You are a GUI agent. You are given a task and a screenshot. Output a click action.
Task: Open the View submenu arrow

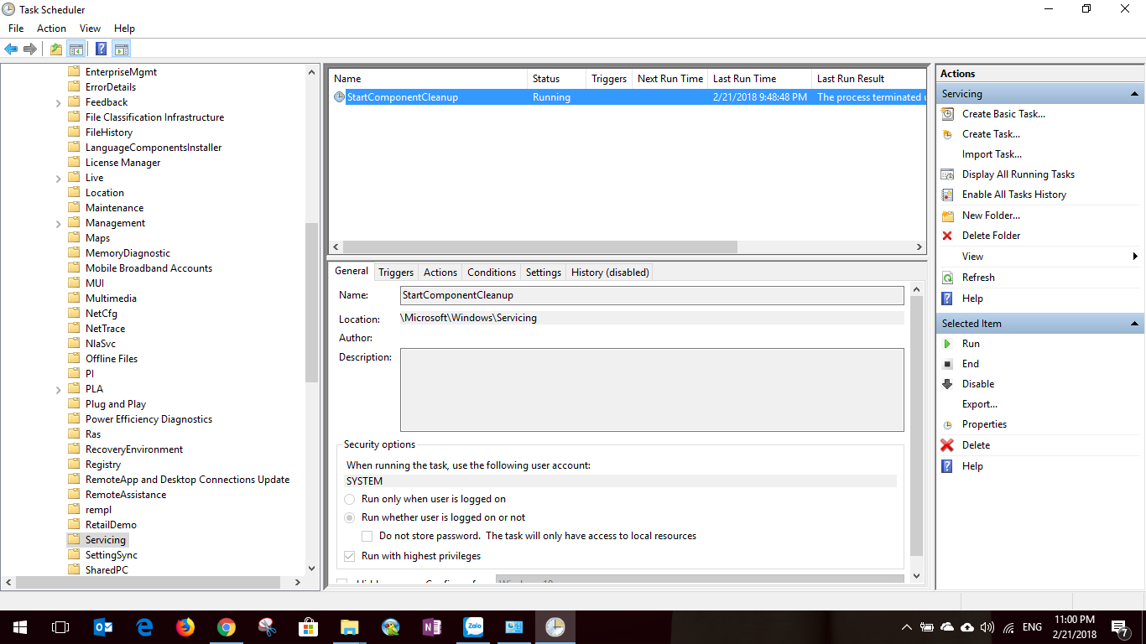[1136, 256]
